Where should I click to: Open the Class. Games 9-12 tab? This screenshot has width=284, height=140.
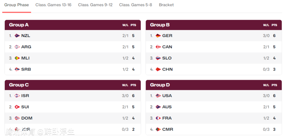[95, 5]
